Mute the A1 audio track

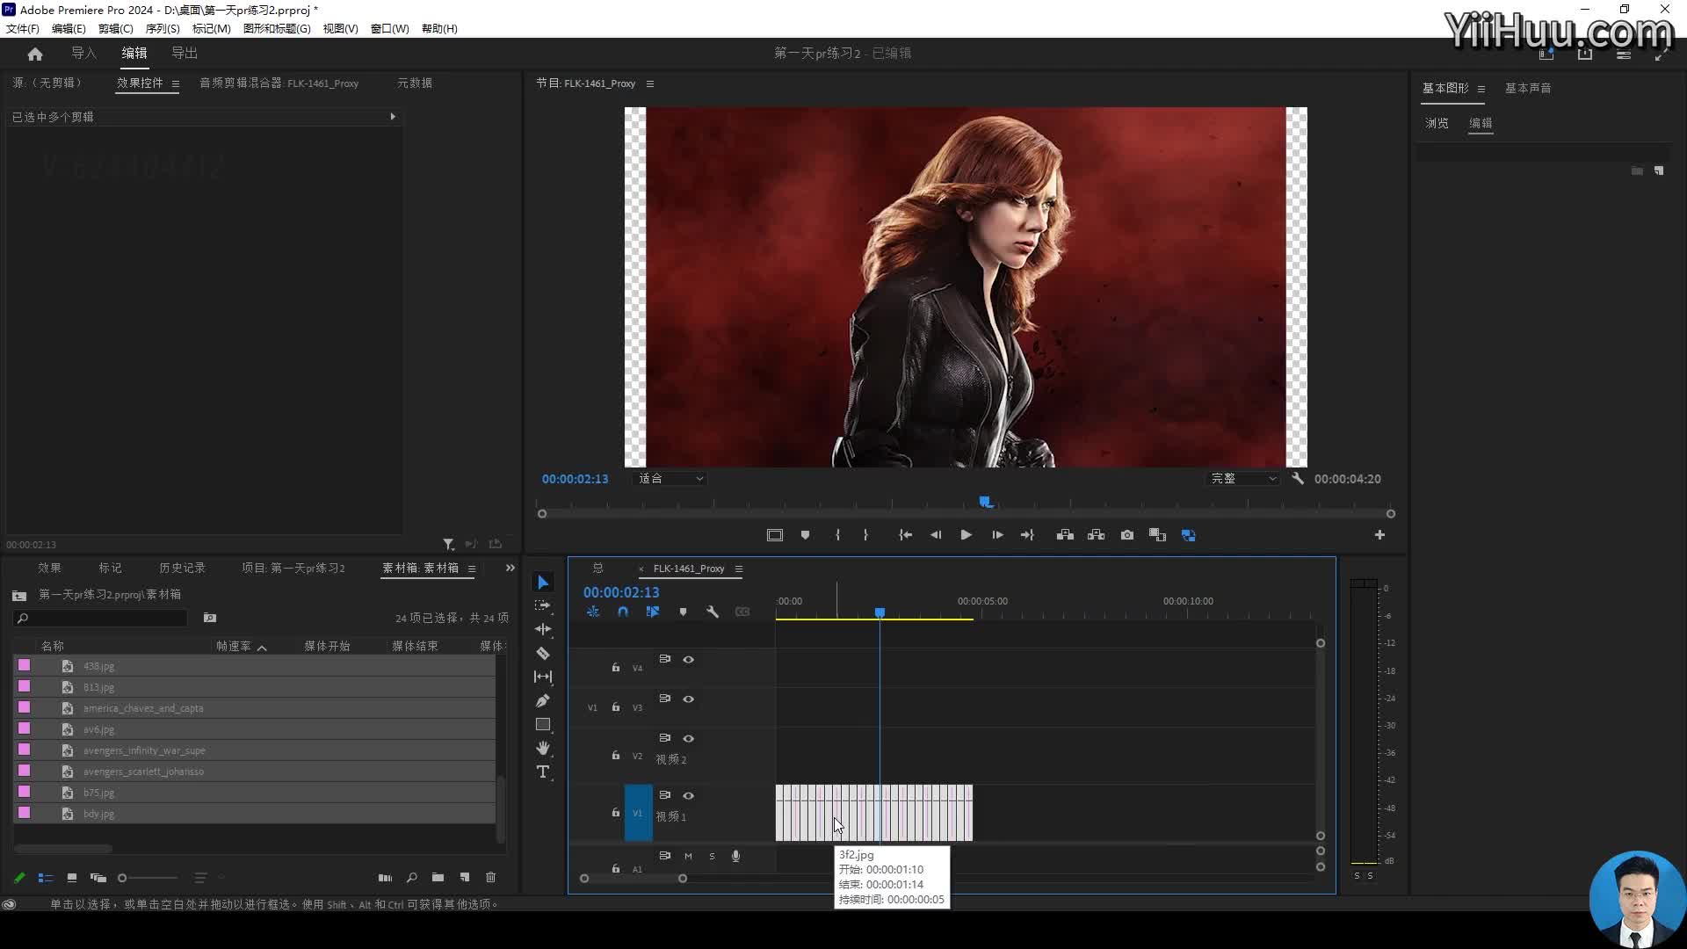pyautogui.click(x=688, y=856)
